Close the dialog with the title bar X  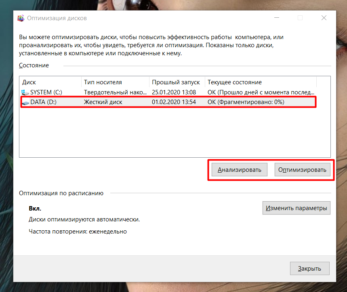point(324,18)
